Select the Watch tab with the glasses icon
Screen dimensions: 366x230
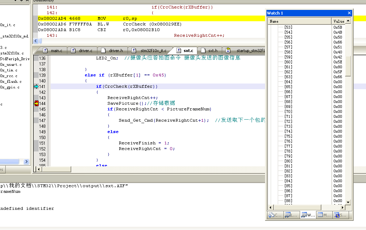[x=308, y=215]
